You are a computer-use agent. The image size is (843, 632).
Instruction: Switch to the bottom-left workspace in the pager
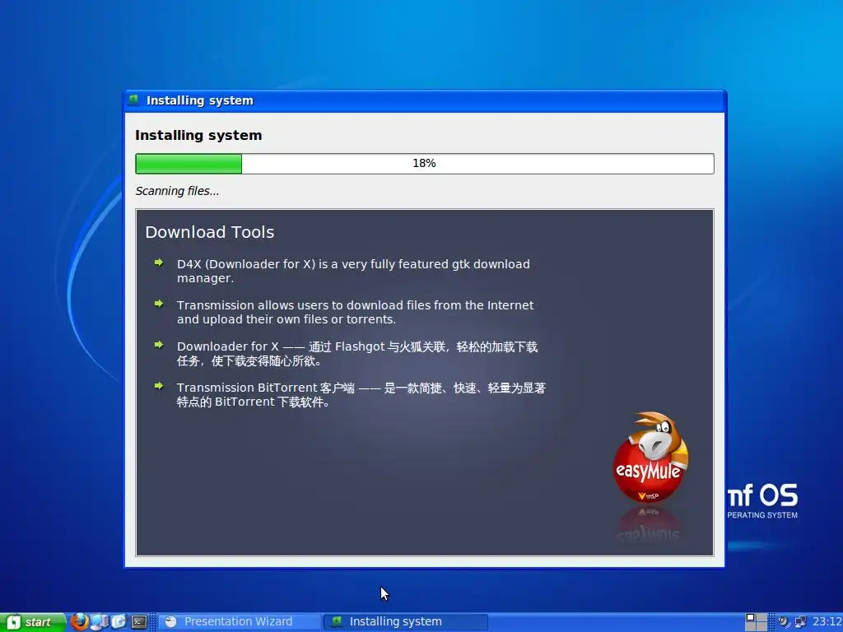click(751, 626)
